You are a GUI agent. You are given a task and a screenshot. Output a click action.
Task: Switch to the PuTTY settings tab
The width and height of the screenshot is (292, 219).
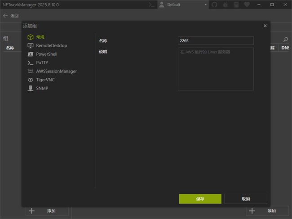click(42, 63)
